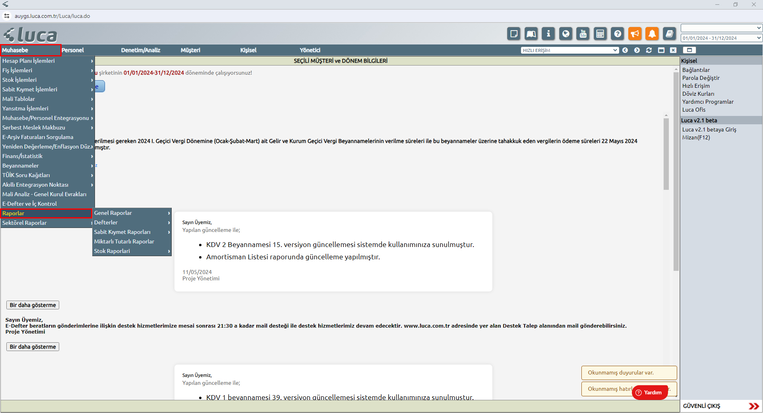Open the Kişisel menu in menu bar

point(248,50)
